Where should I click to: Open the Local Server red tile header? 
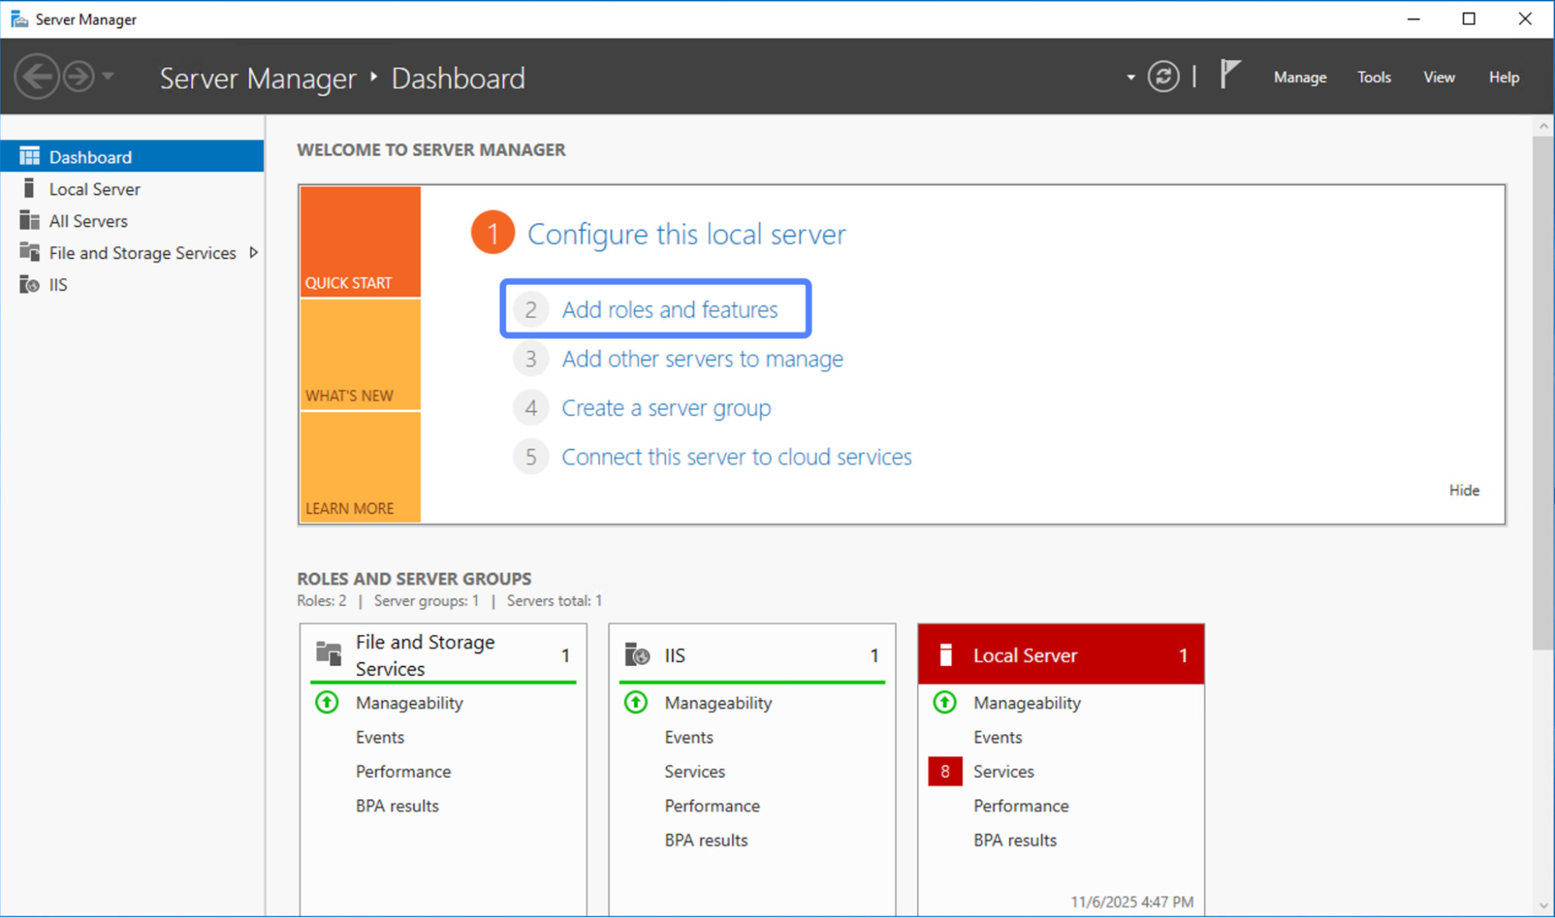[x=1060, y=655]
